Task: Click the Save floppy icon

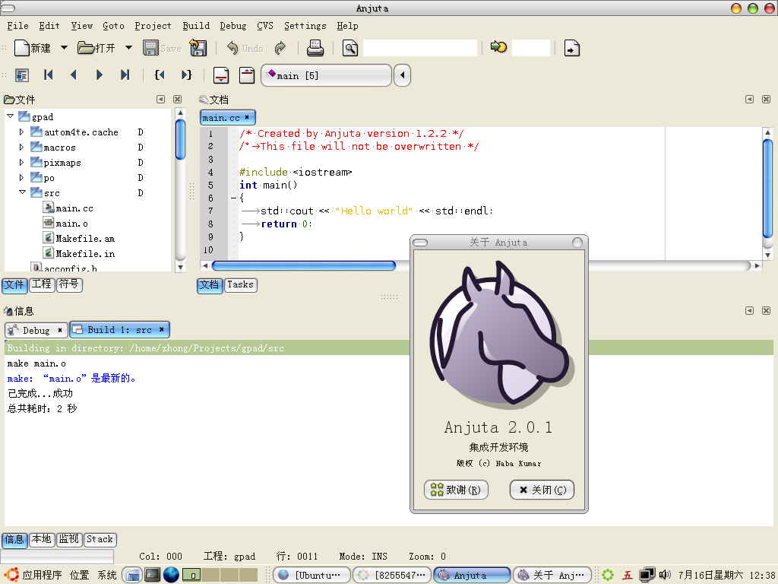Action: click(150, 48)
